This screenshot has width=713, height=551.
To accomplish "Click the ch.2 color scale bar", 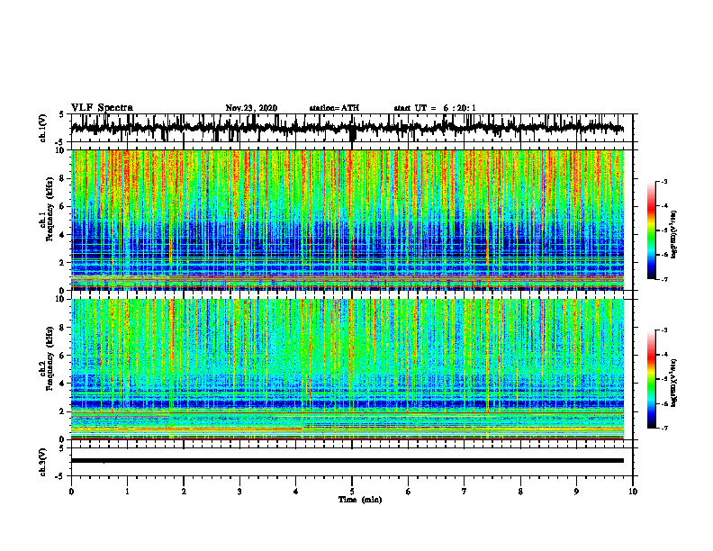I will [652, 379].
